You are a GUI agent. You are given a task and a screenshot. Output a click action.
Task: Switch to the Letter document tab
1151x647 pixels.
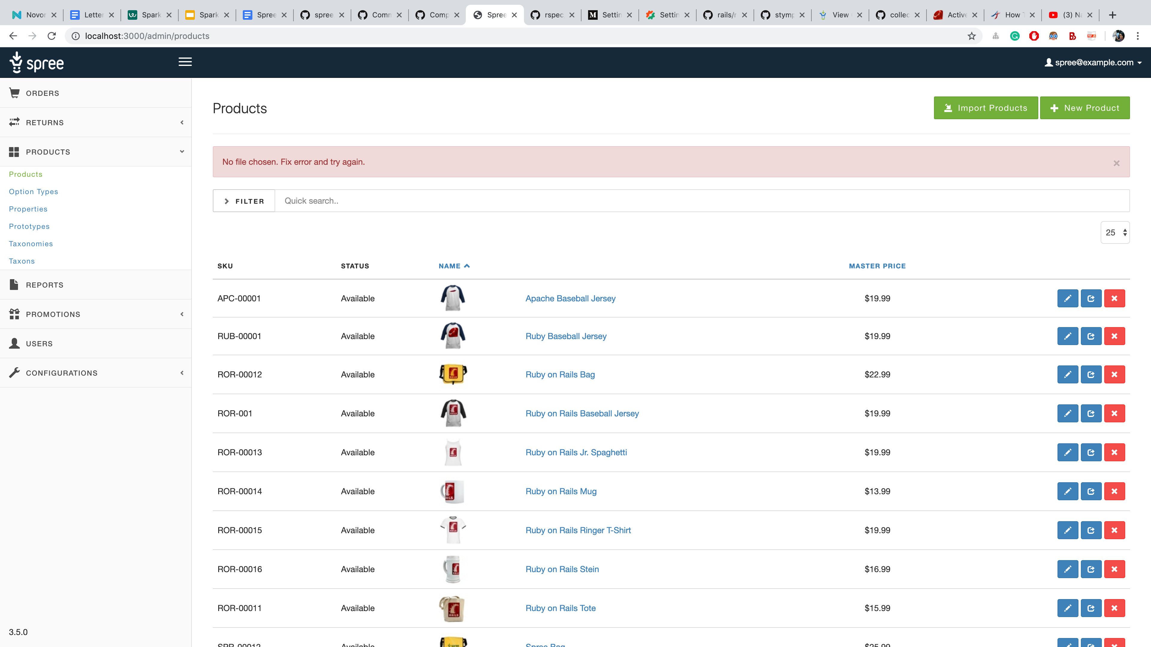92,15
